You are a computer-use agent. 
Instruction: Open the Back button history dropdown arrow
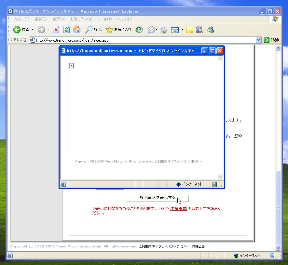(33, 30)
